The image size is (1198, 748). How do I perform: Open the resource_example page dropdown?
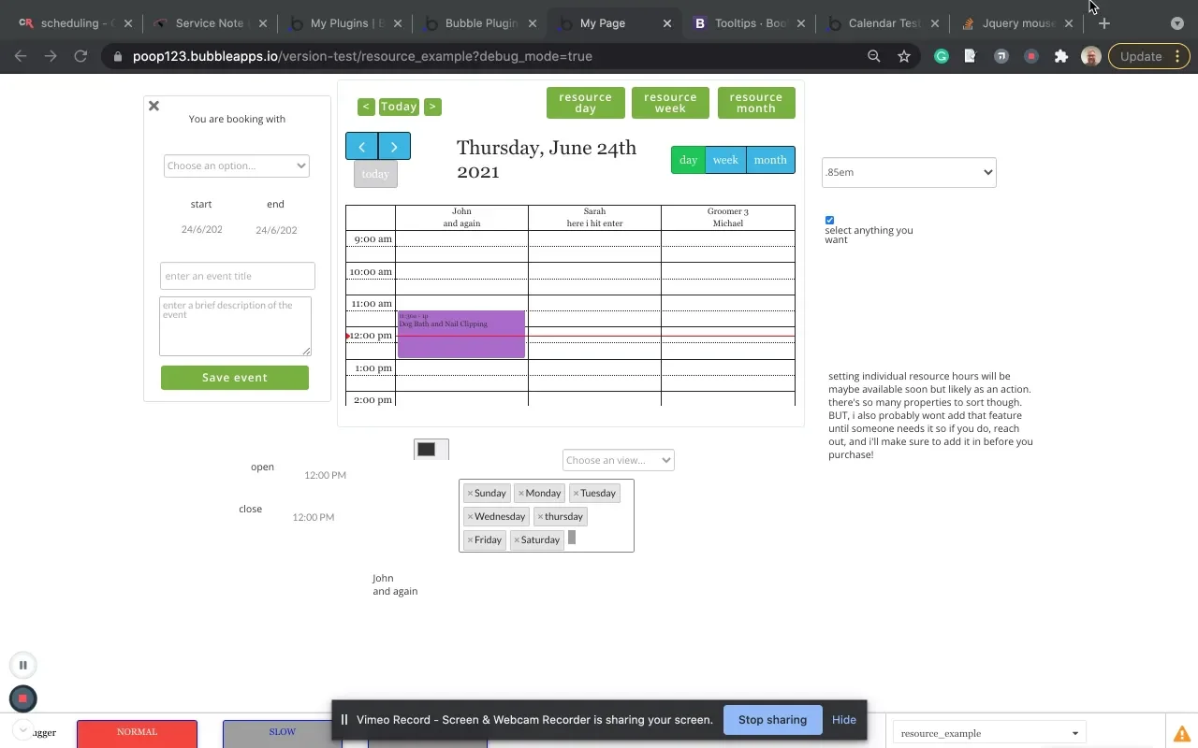(x=989, y=733)
